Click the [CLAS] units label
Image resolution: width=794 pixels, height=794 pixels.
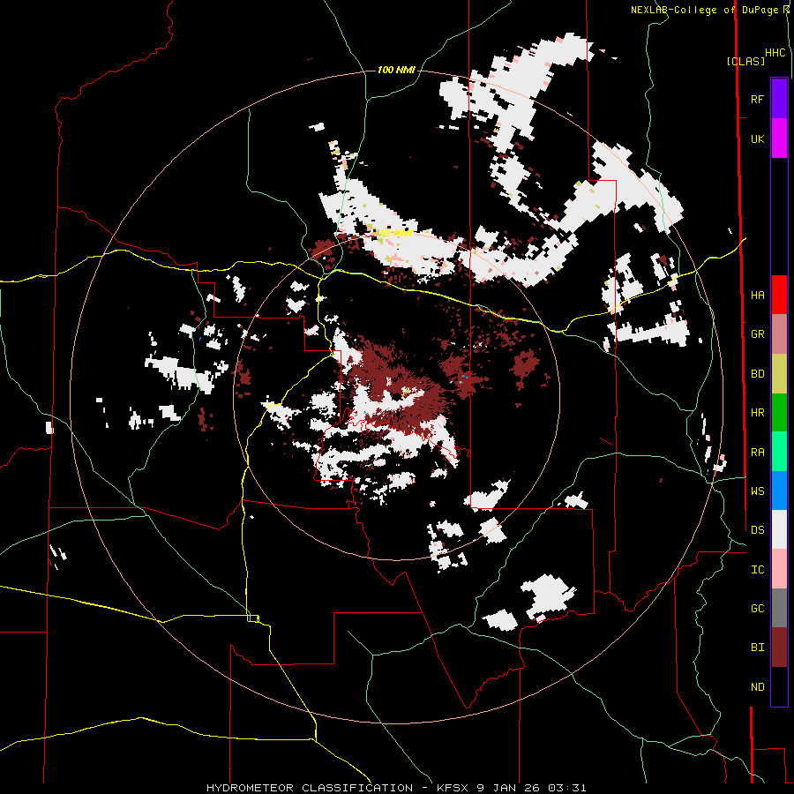click(x=745, y=61)
